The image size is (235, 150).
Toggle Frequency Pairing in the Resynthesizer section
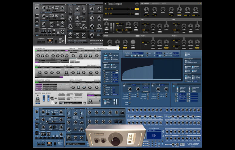click(x=186, y=63)
